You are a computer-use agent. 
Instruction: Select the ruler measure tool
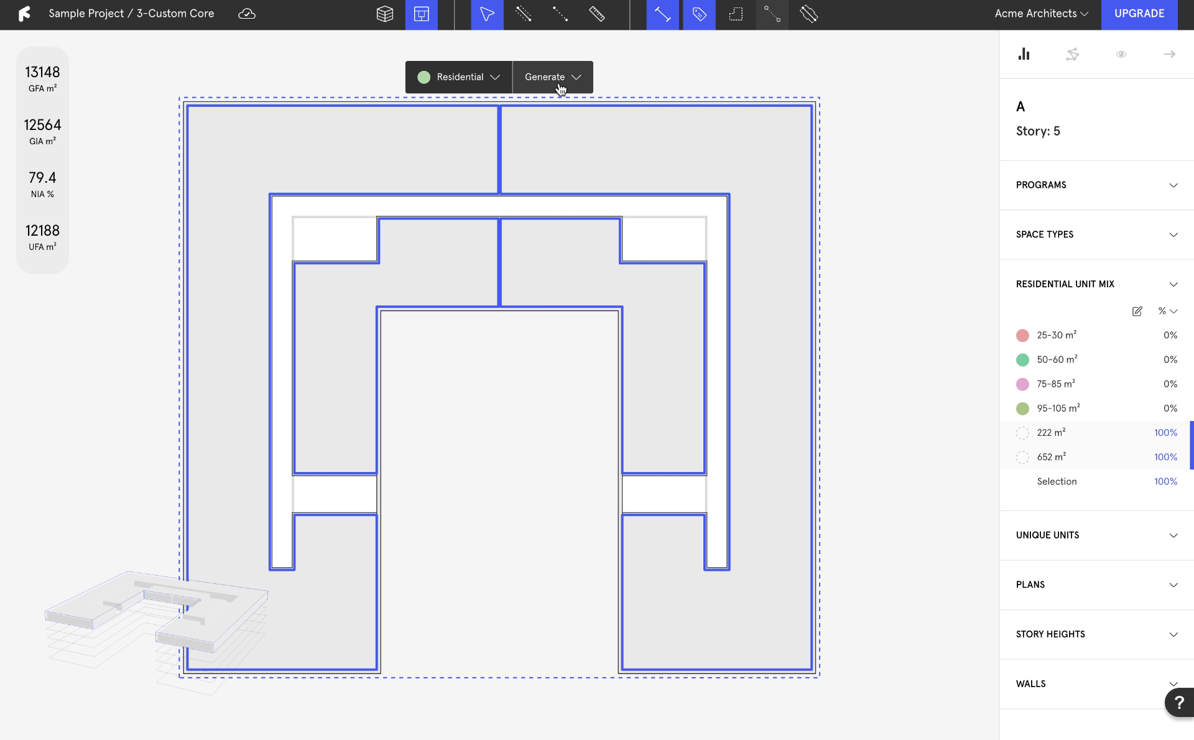click(597, 14)
